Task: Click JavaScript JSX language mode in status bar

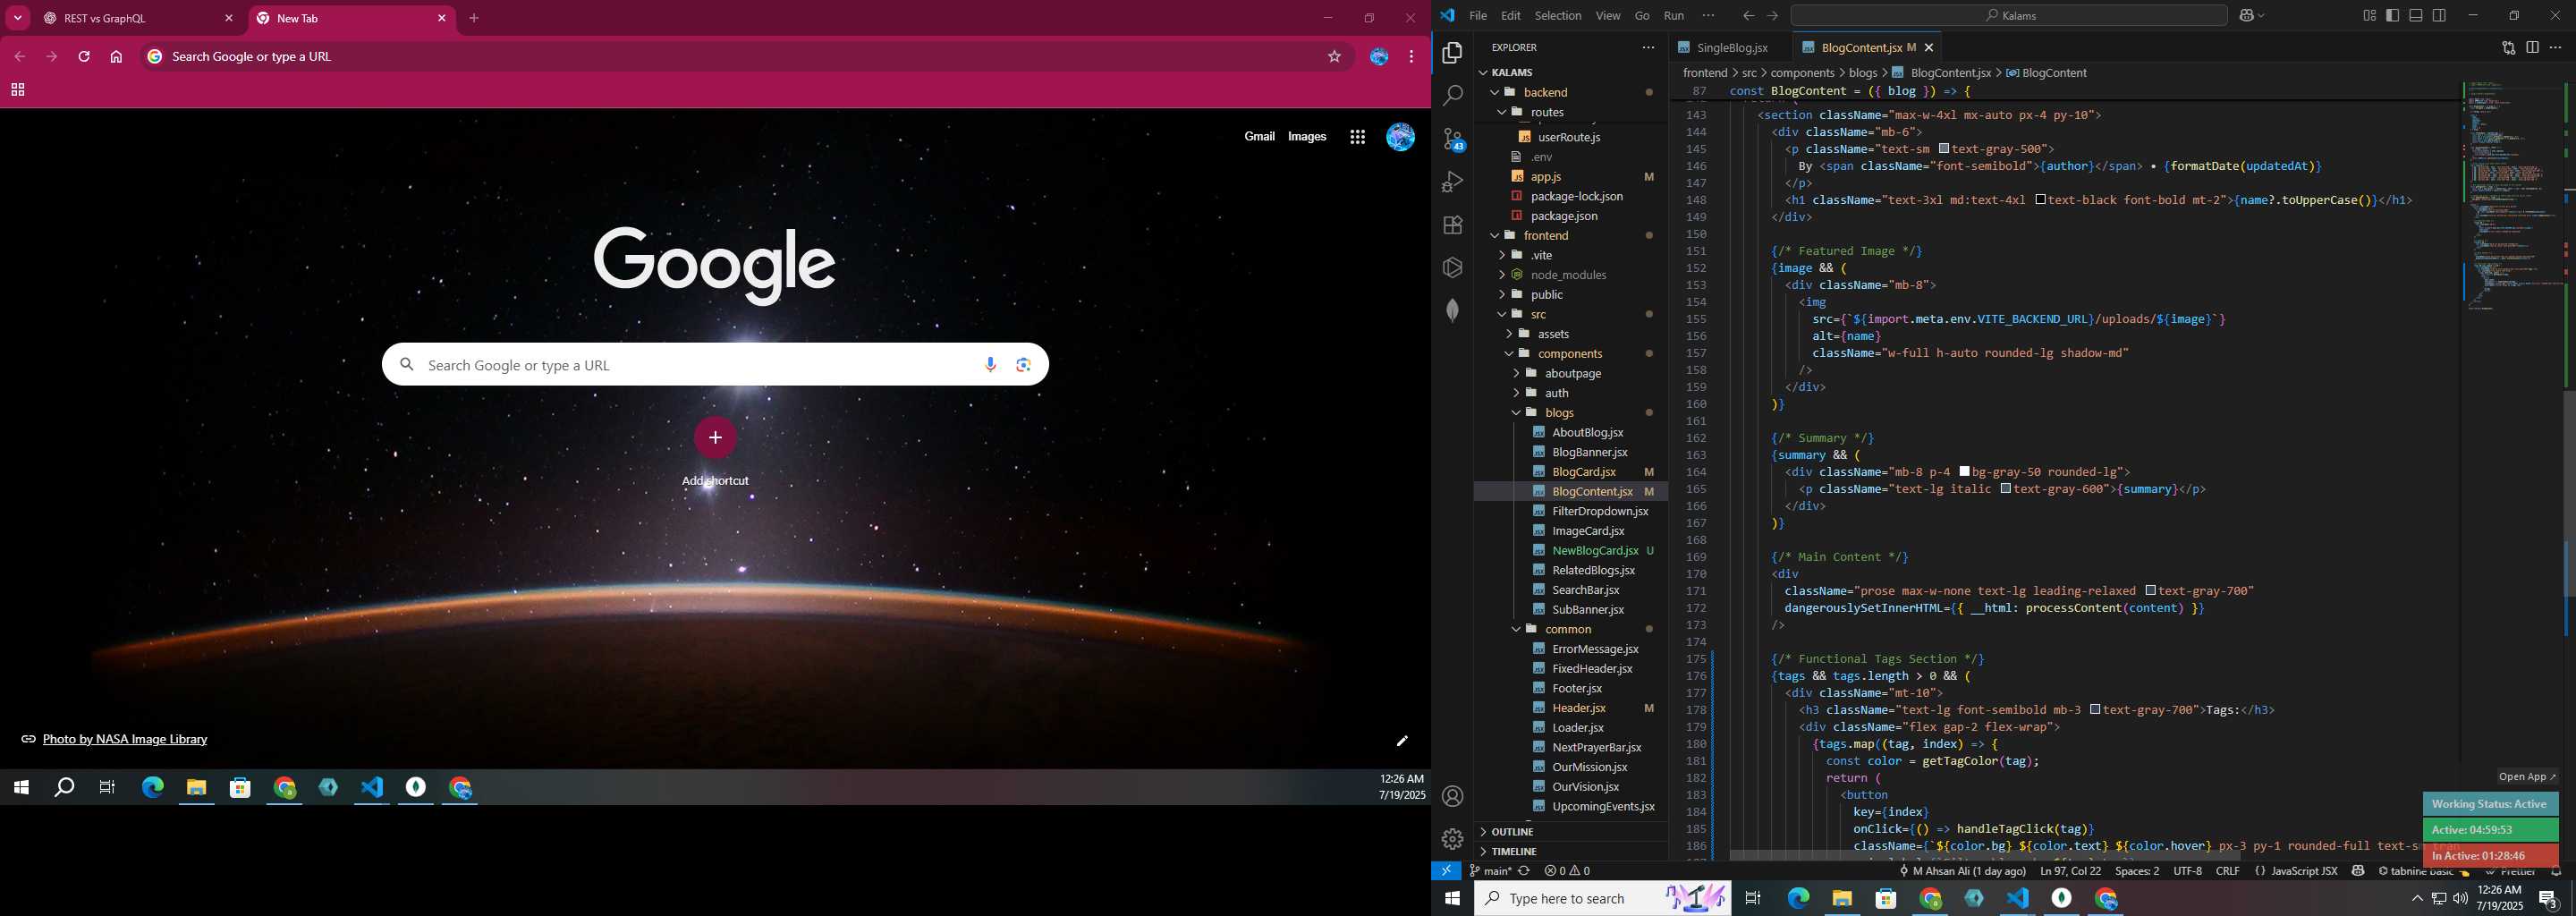Action: (2303, 871)
